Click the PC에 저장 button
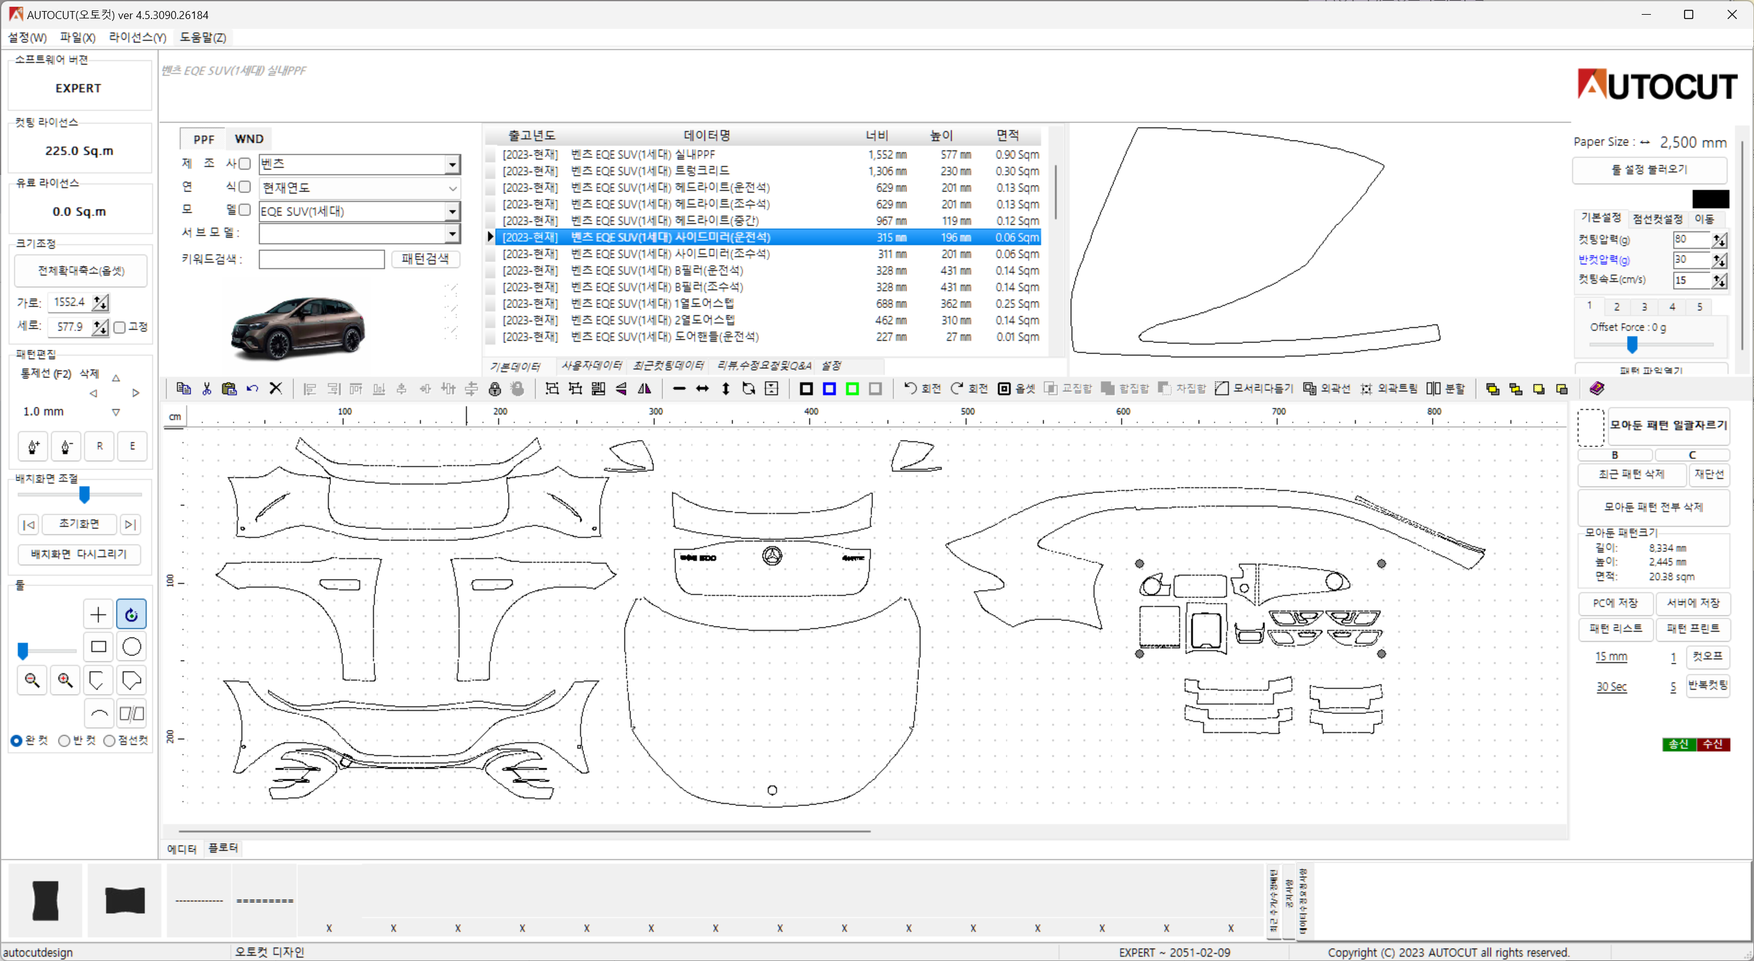 click(1615, 603)
